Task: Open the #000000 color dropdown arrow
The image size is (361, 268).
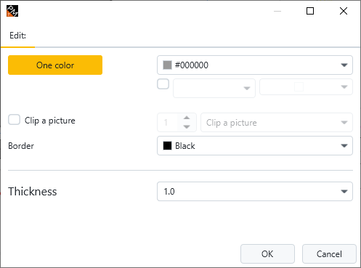Action: (x=344, y=65)
